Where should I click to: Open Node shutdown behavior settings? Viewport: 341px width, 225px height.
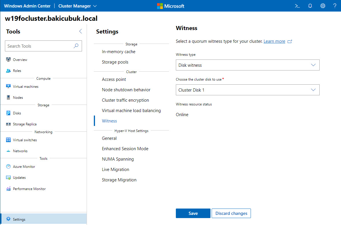click(126, 90)
